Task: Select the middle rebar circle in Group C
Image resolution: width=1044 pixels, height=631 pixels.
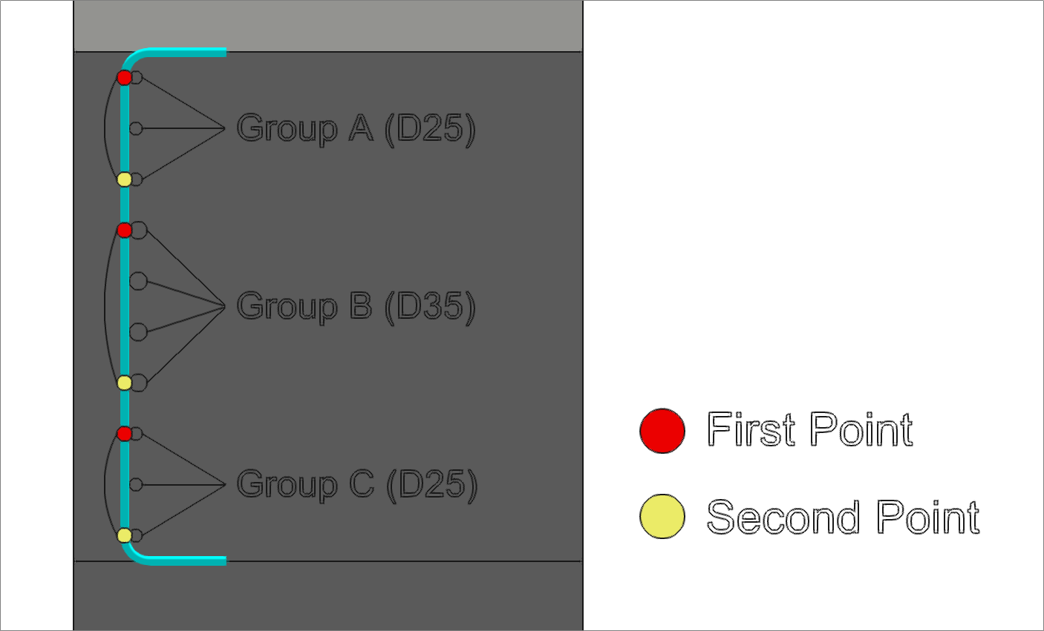Action: (136, 484)
